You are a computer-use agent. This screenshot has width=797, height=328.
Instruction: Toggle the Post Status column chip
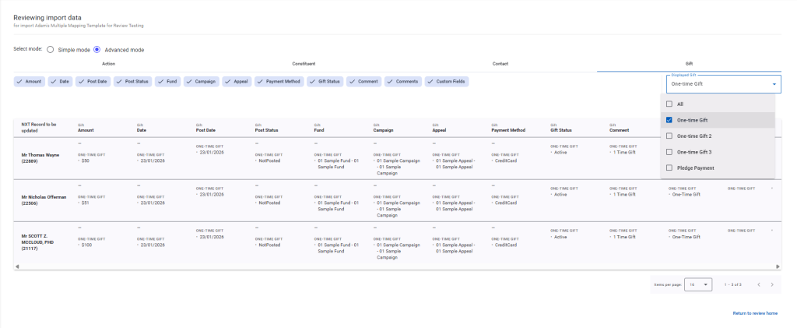click(132, 81)
